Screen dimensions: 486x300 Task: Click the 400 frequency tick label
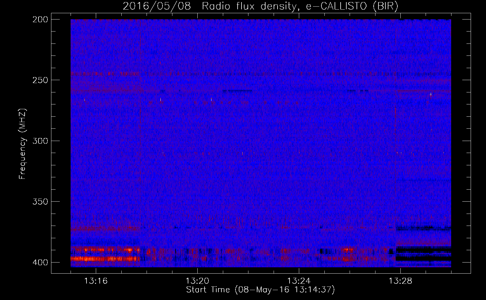click(40, 262)
